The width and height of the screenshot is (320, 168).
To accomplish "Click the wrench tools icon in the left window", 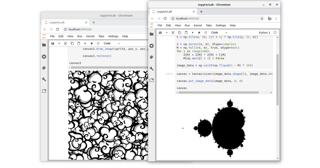I will [44, 79].
